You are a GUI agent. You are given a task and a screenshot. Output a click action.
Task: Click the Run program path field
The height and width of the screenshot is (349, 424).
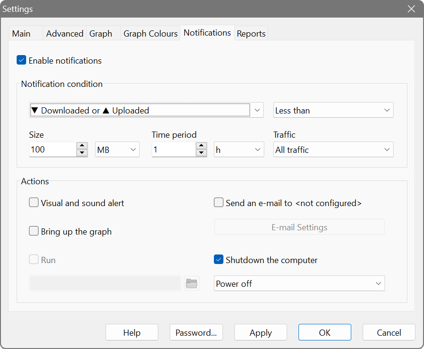105,283
